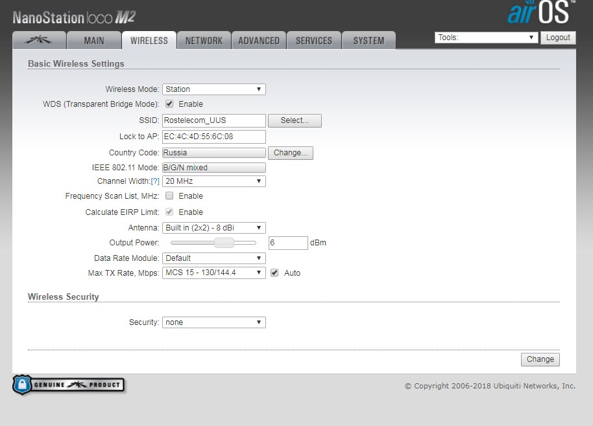The height and width of the screenshot is (426, 593).
Task: Open the Max TX Rate dropdown
Action: pos(214,273)
